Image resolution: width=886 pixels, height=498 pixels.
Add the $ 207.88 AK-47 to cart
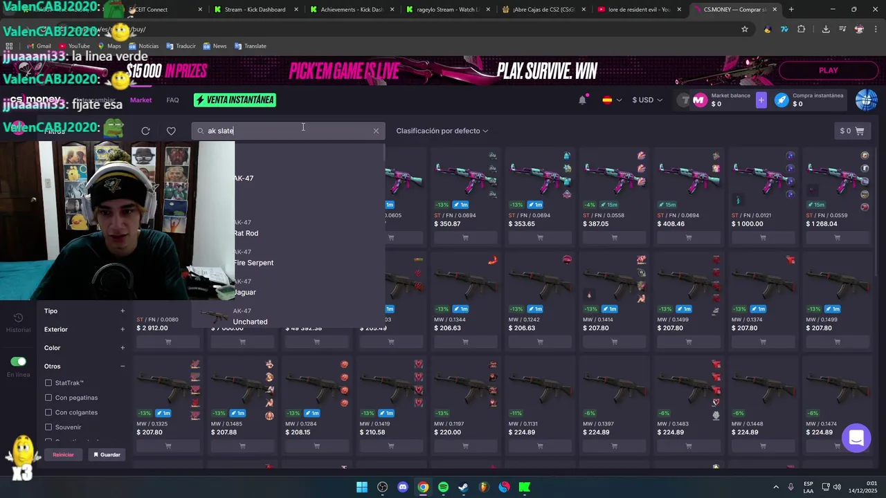(x=242, y=446)
